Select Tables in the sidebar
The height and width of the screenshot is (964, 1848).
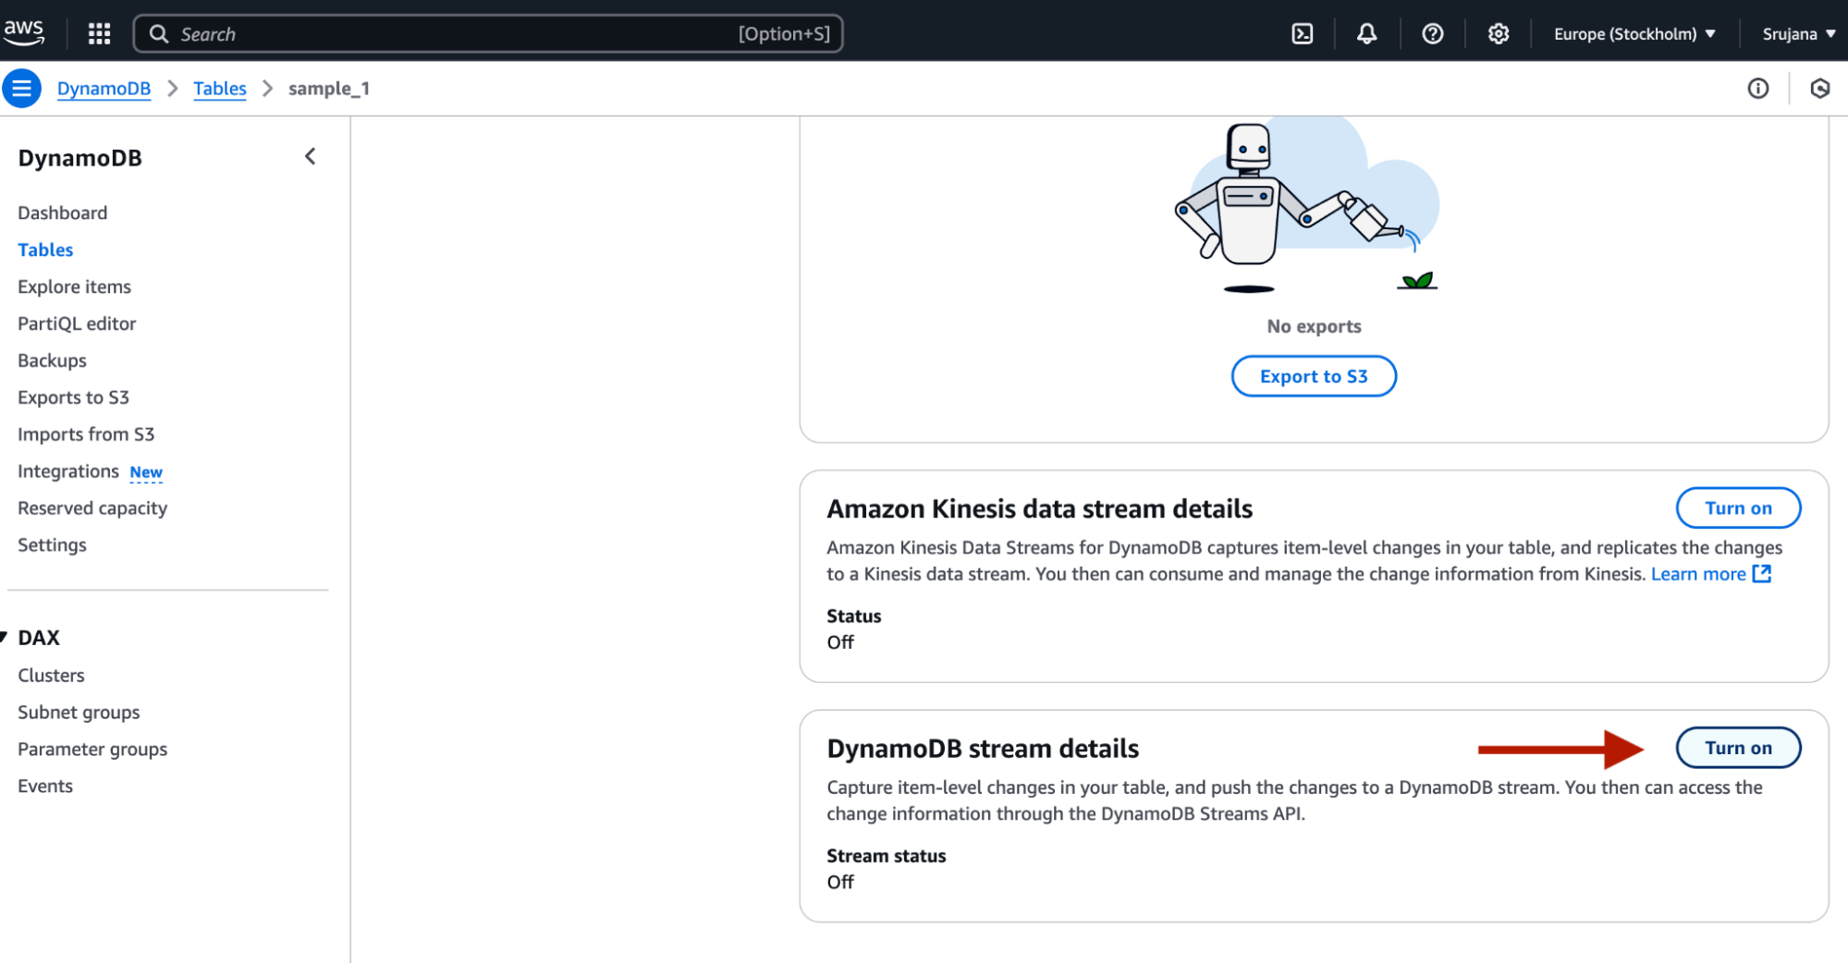[45, 250]
